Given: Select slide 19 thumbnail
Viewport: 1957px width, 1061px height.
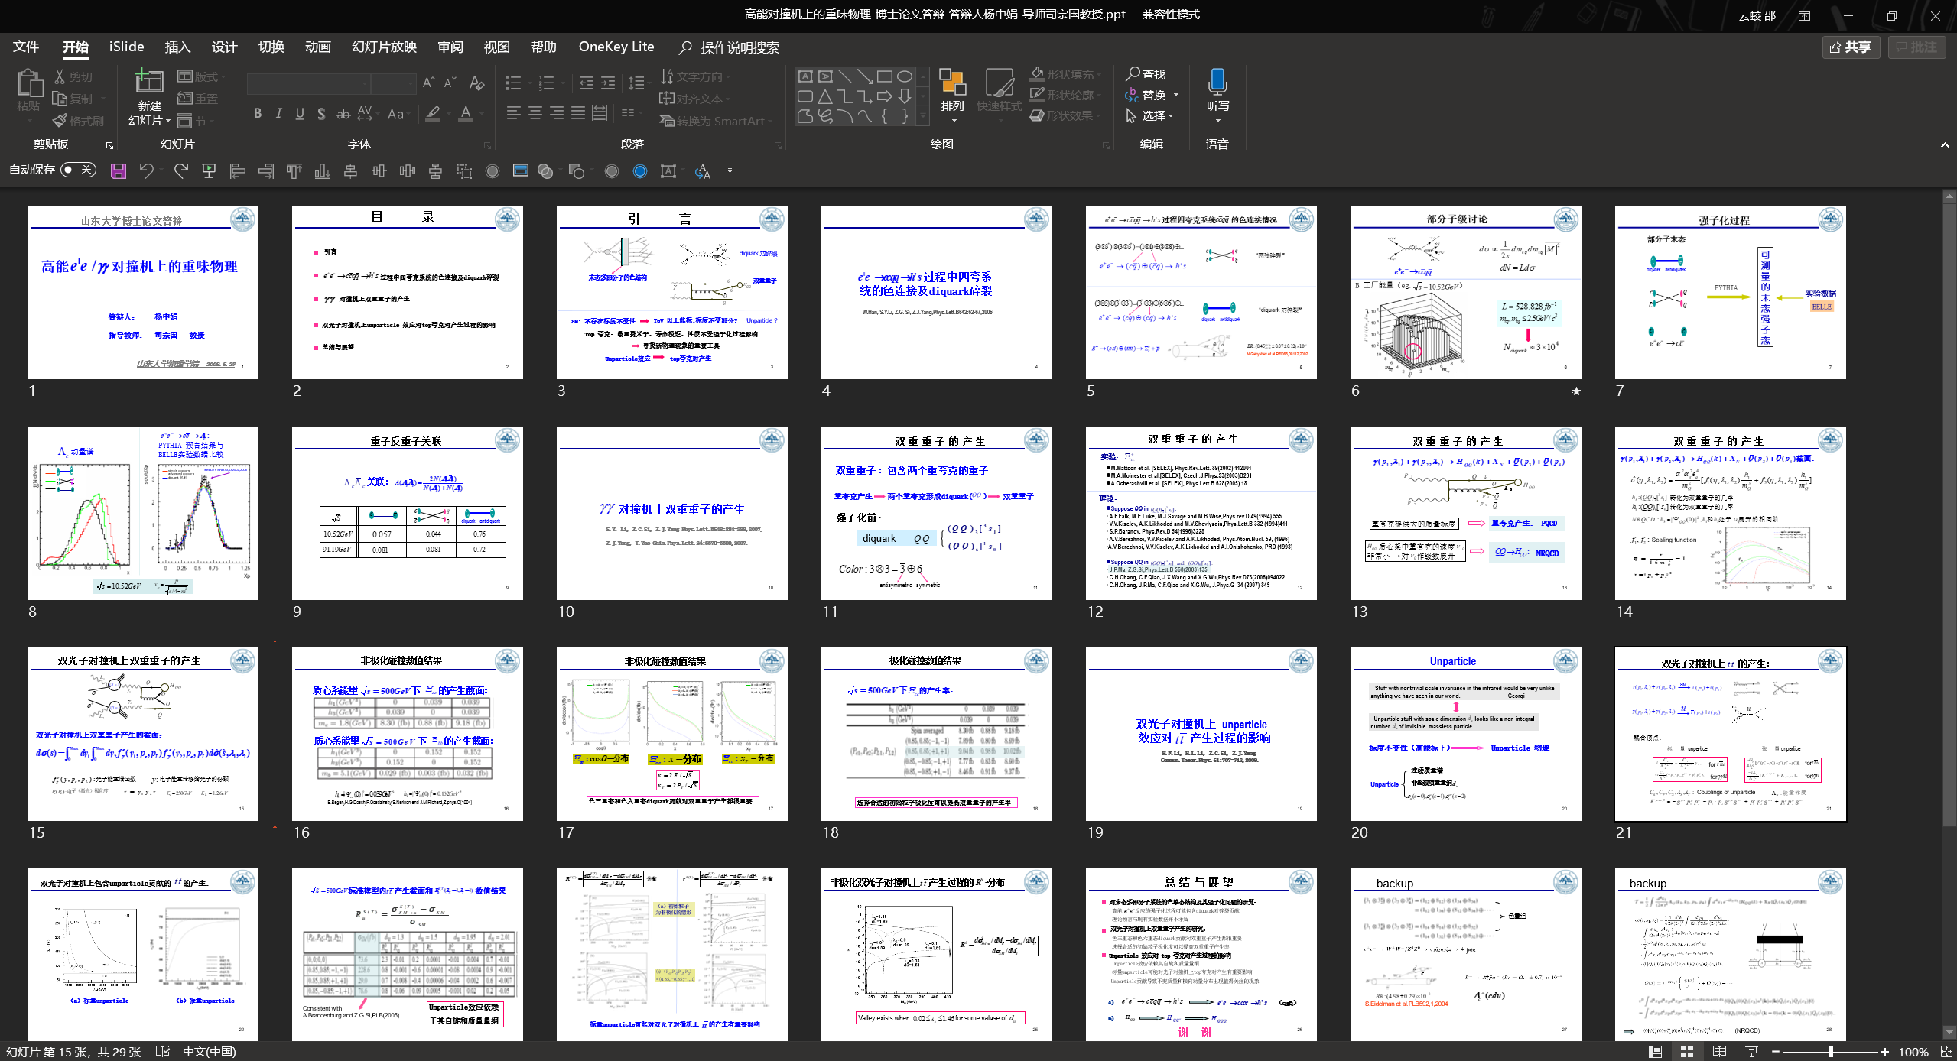Looking at the screenshot, I should (x=1201, y=734).
